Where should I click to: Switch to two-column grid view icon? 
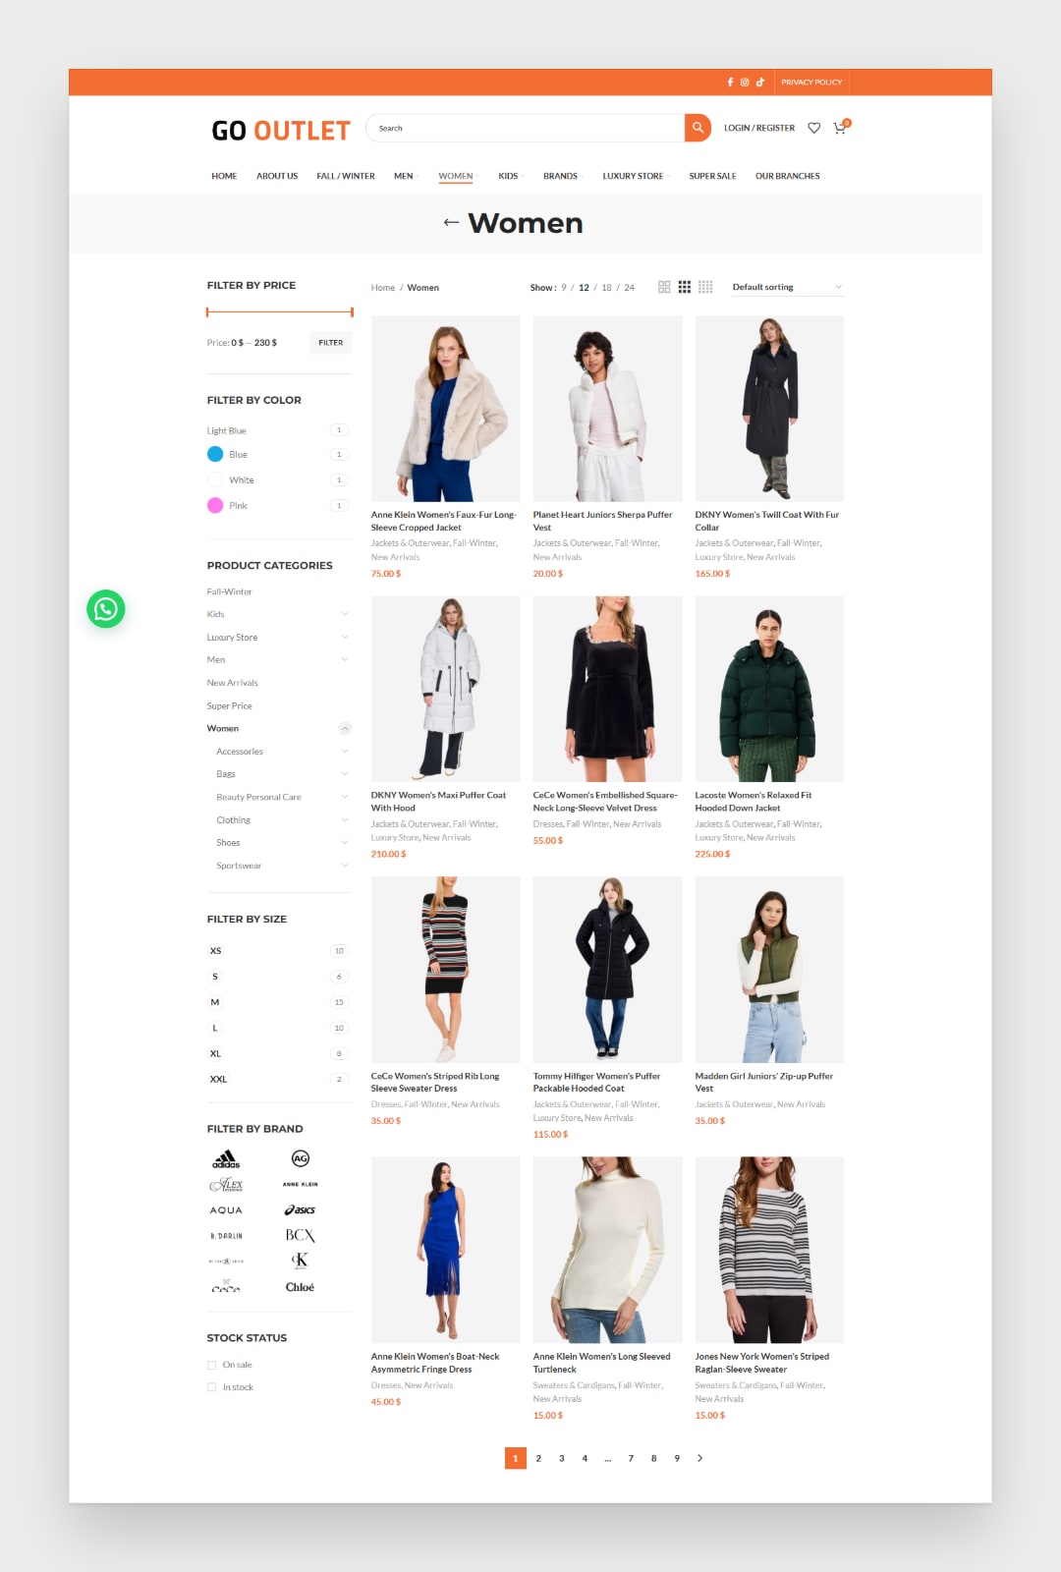click(664, 287)
